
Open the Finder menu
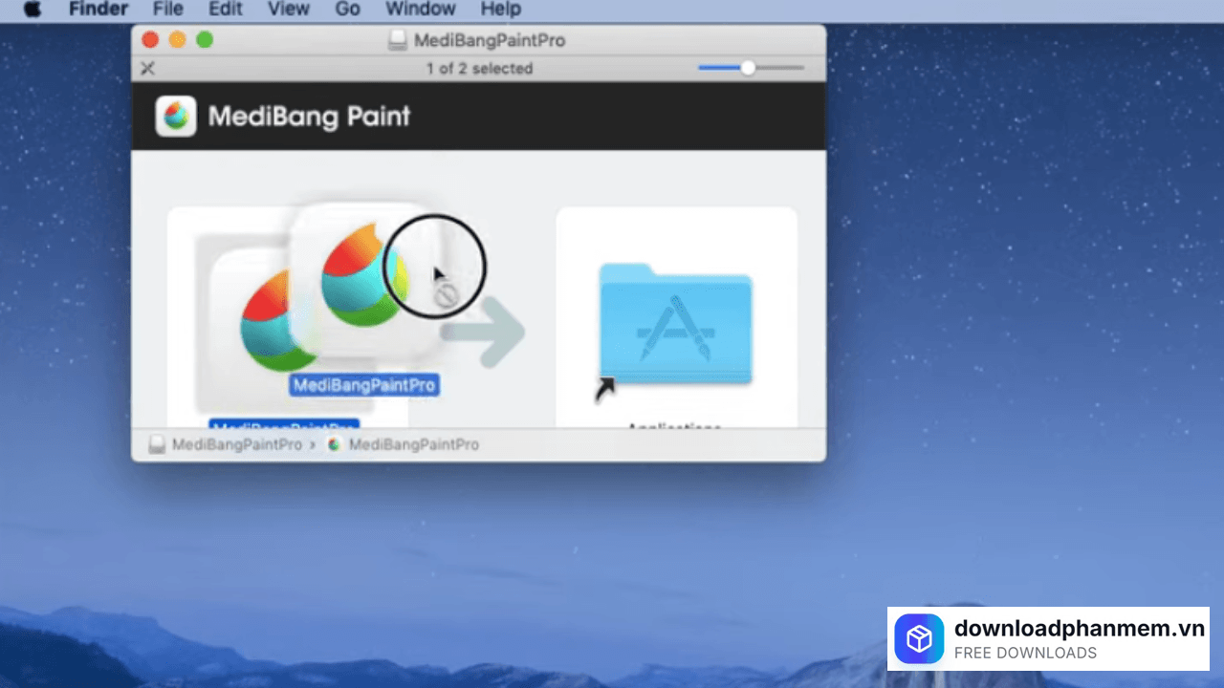(x=98, y=10)
